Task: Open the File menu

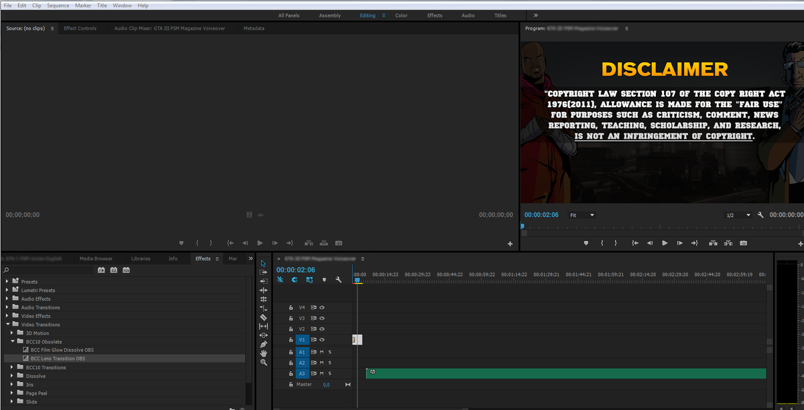Action: [8, 5]
